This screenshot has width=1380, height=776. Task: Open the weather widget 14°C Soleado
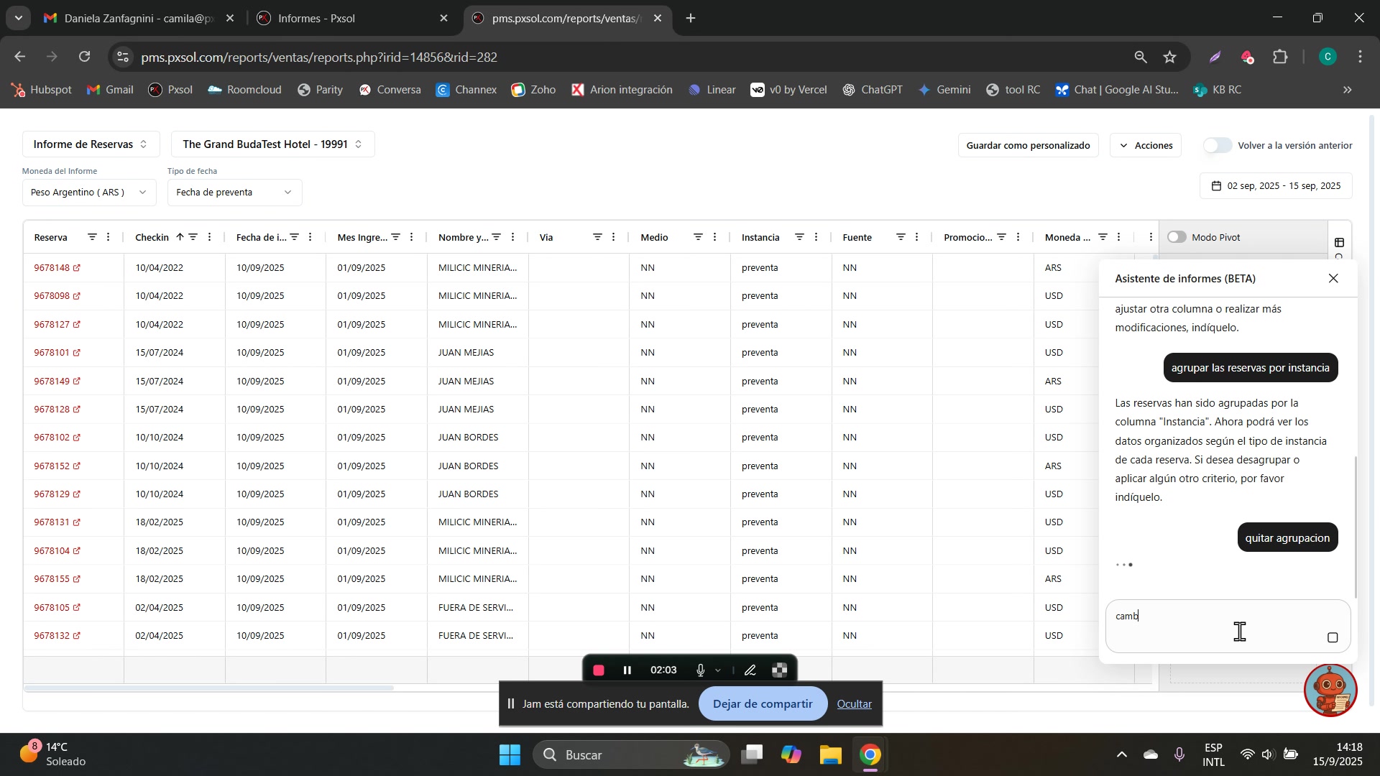click(x=52, y=754)
